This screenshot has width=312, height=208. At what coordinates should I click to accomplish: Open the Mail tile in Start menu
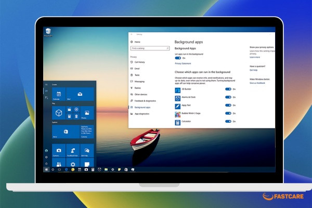pos(80,94)
